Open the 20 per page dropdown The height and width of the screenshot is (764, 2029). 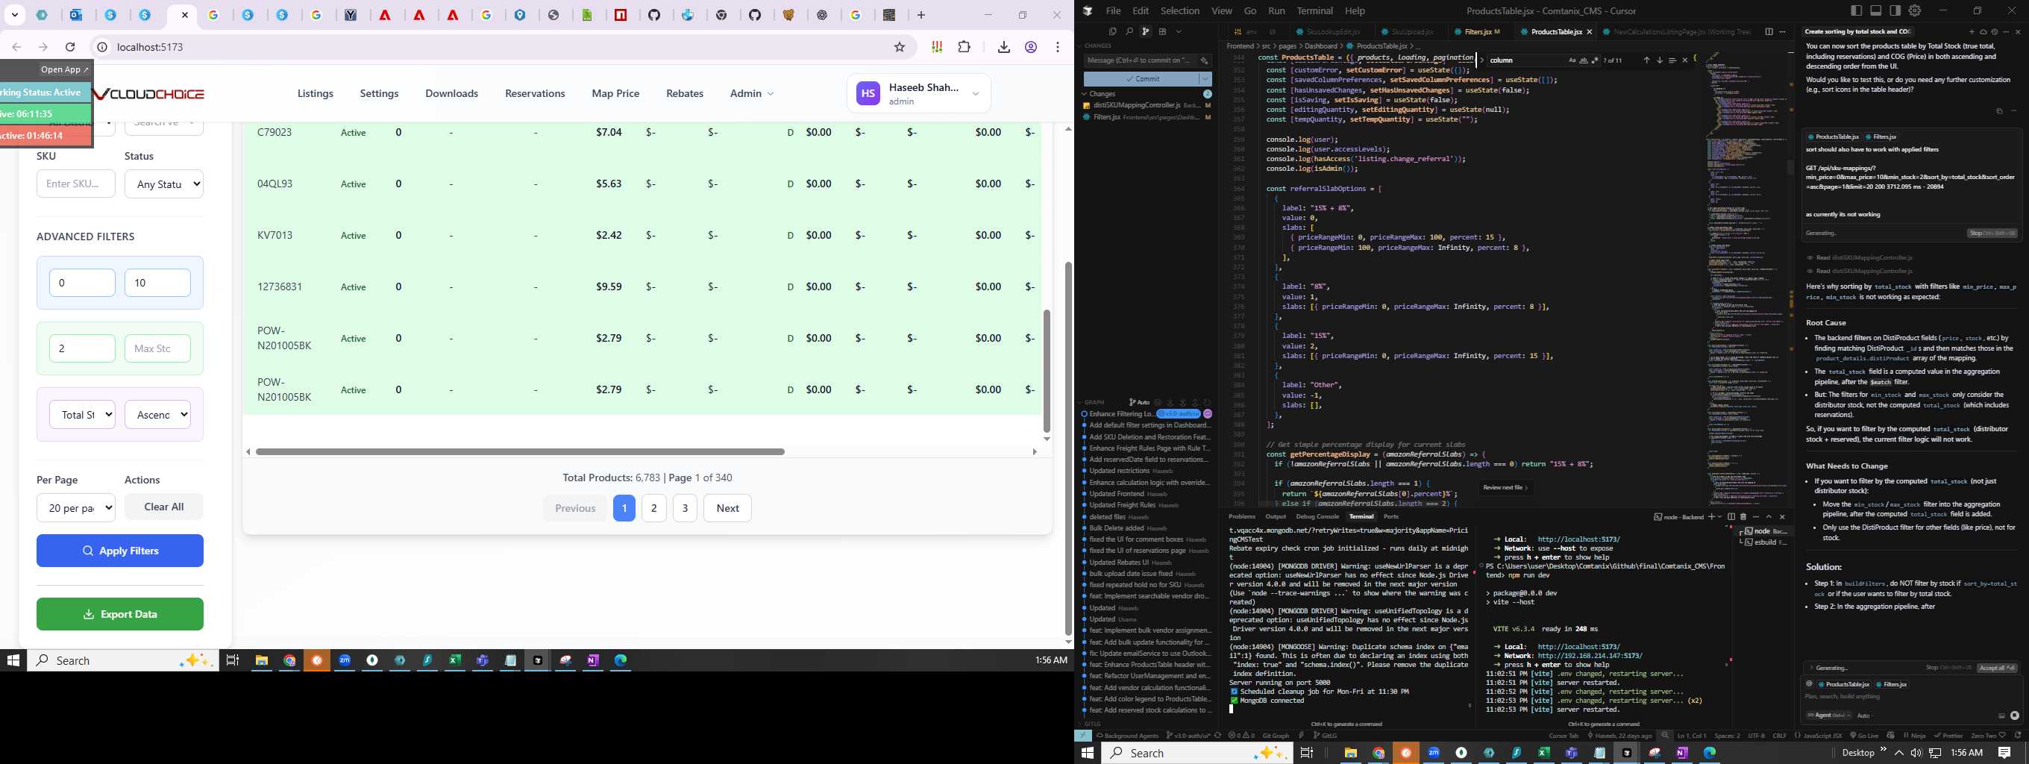pos(75,508)
